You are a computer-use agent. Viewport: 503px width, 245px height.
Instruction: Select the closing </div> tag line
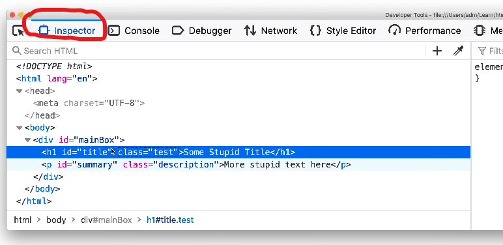[x=48, y=177]
